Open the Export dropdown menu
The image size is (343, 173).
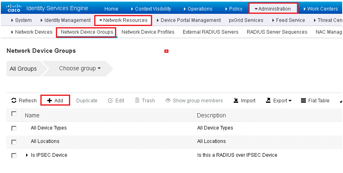pos(279,100)
